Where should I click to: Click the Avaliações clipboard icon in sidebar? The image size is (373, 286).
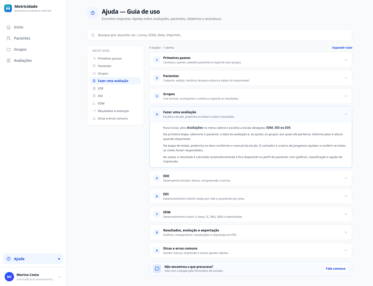coord(9,61)
